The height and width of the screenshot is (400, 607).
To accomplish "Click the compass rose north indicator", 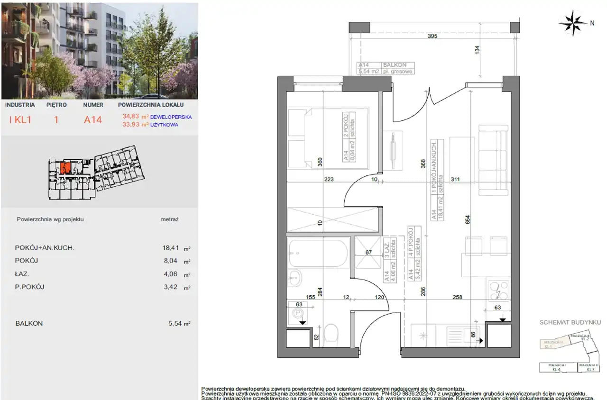I will tap(573, 24).
